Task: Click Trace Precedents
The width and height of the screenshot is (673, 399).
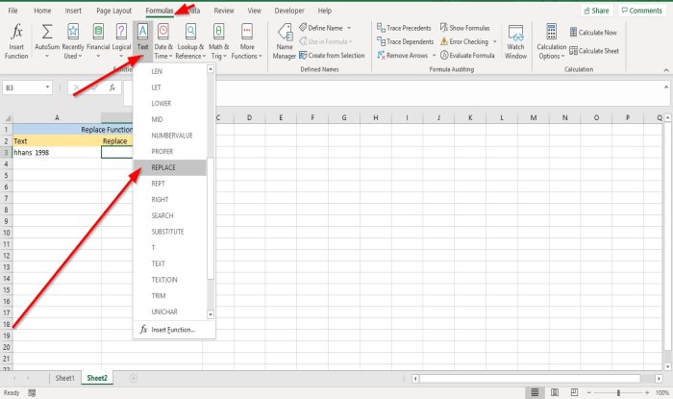Action: point(404,28)
